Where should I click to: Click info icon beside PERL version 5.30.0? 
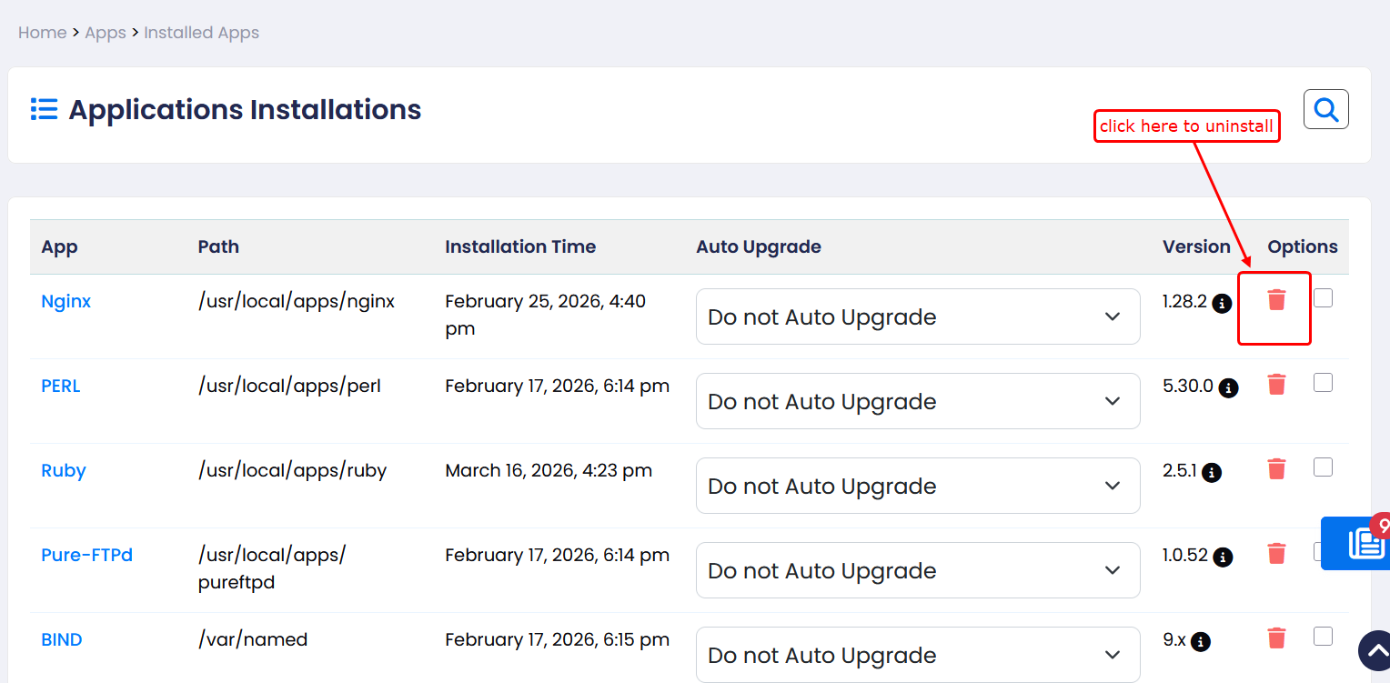click(x=1228, y=387)
